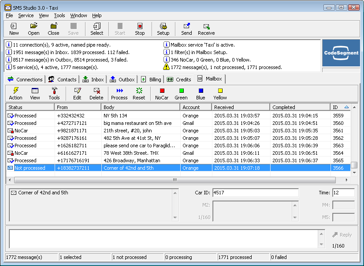364x266 pixels.
Task: Click the Car ID input field
Action: point(255,193)
